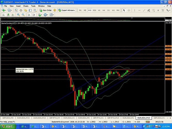Open the Terminal panel icon
The height and width of the screenshot is (129, 172).
[30, 10]
